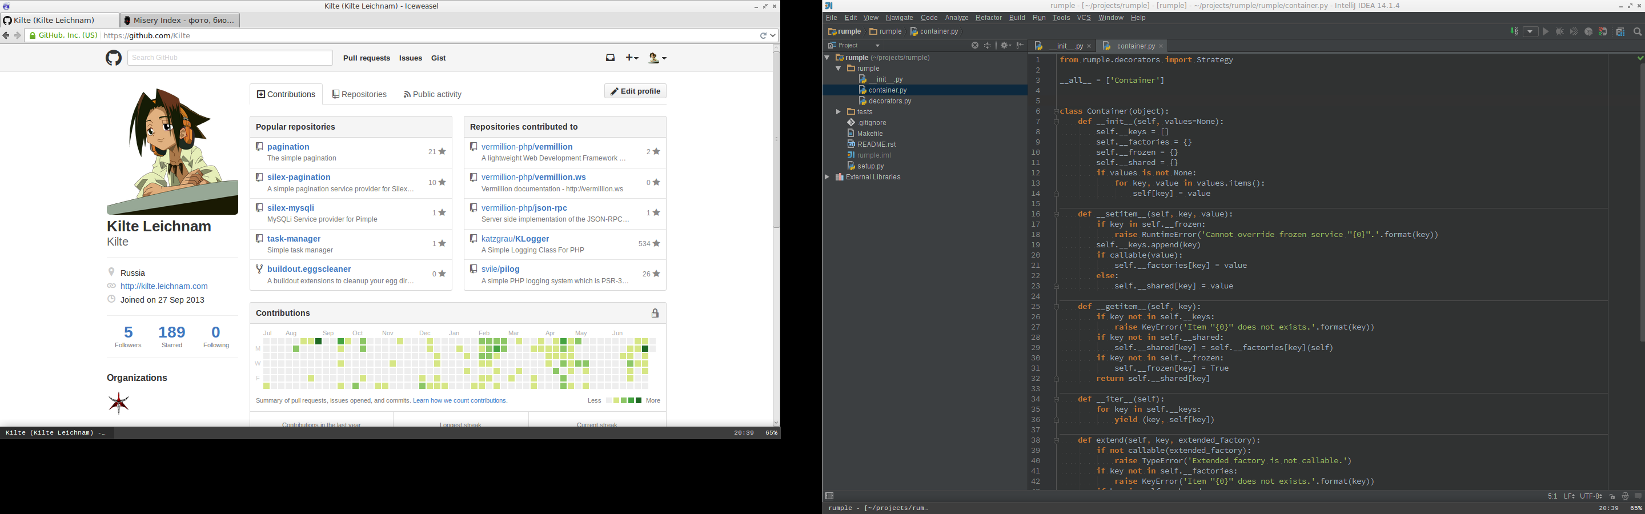This screenshot has height=514, width=1645.
Task: Click the Search GitHub input field
Action: [230, 58]
